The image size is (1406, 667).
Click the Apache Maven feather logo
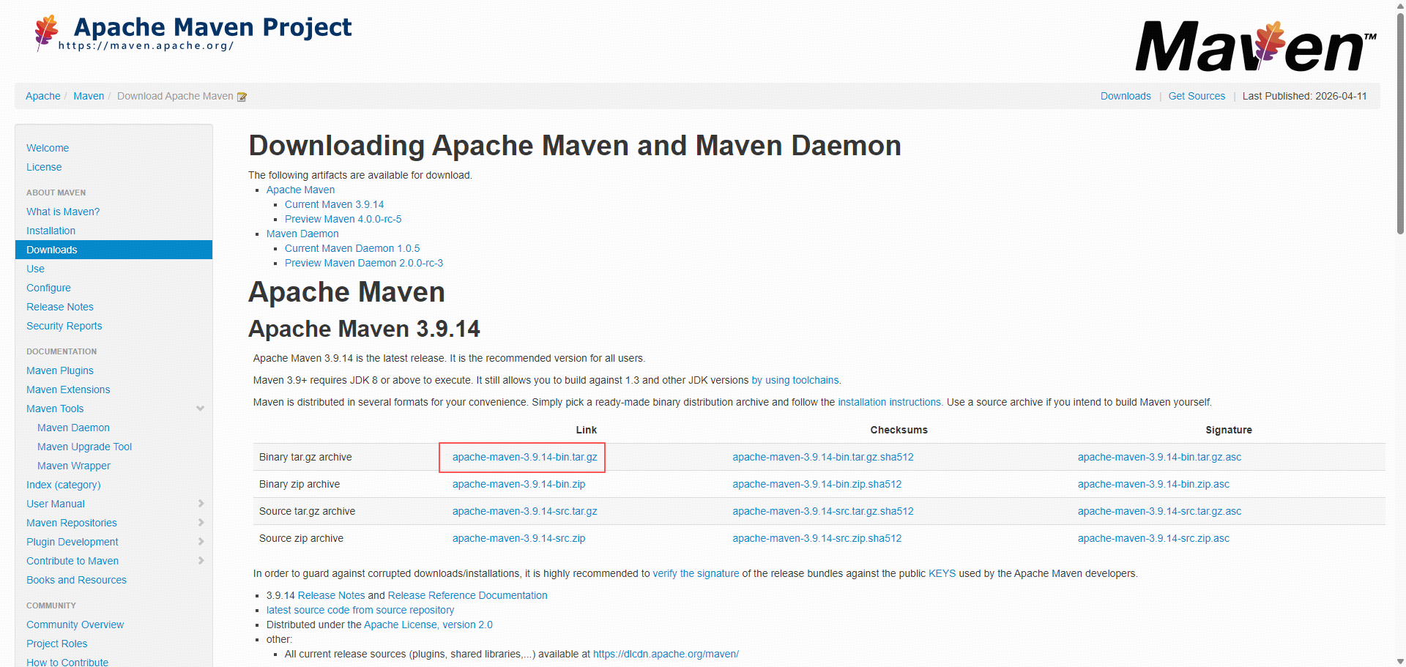click(46, 33)
